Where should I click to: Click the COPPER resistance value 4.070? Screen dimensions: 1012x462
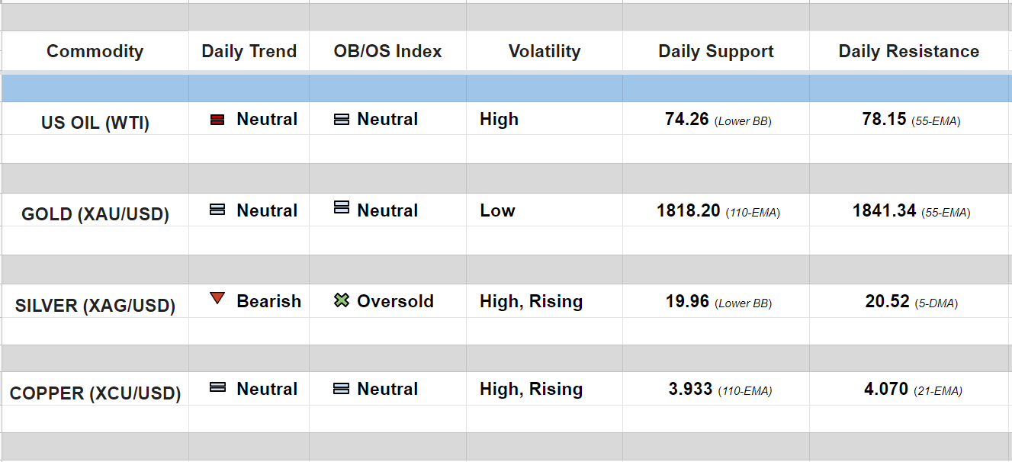[x=885, y=390]
